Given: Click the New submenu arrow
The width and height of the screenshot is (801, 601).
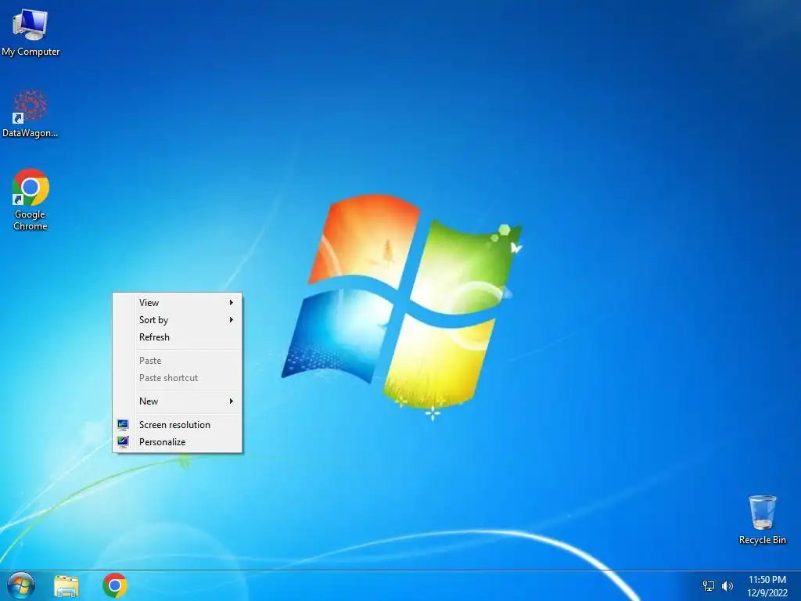Looking at the screenshot, I should [232, 401].
